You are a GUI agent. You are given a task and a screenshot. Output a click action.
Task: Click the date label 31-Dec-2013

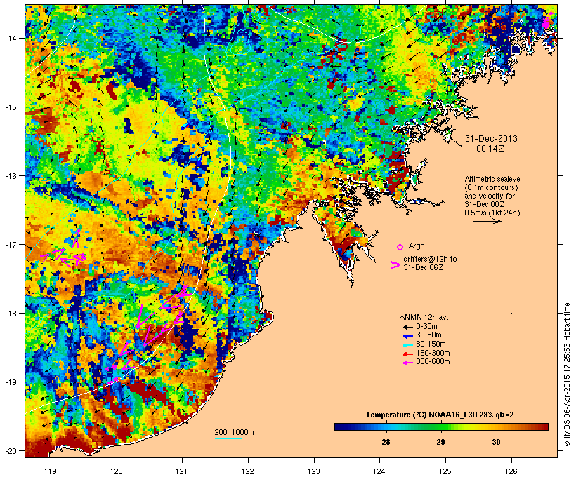click(491, 139)
